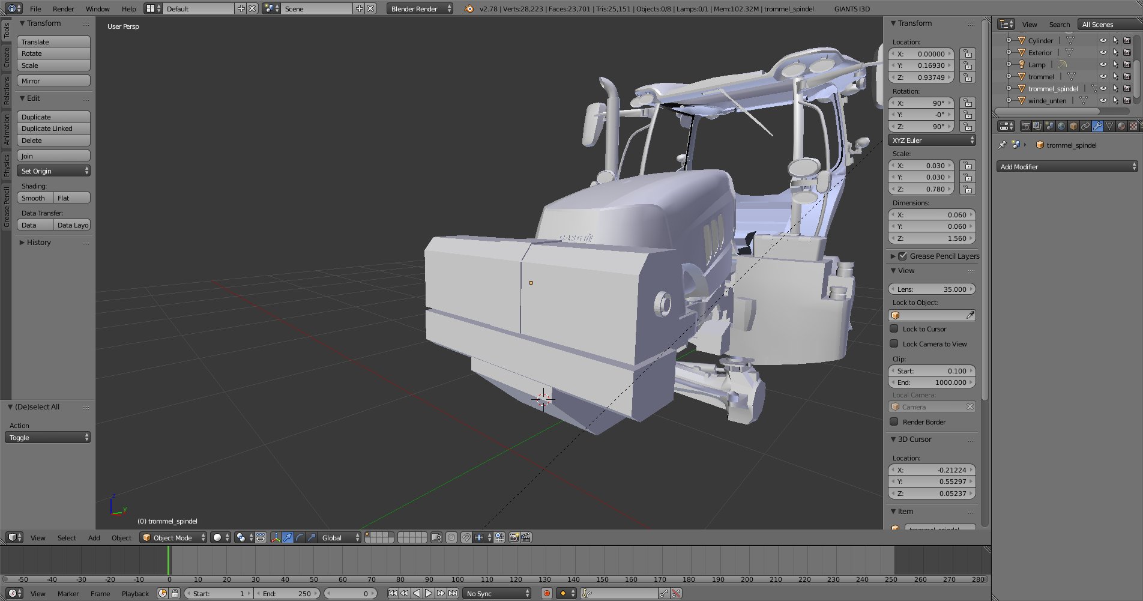Image resolution: width=1143 pixels, height=601 pixels.
Task: Open the Modifiers properties tab (wrench)
Action: pyautogui.click(x=1097, y=126)
